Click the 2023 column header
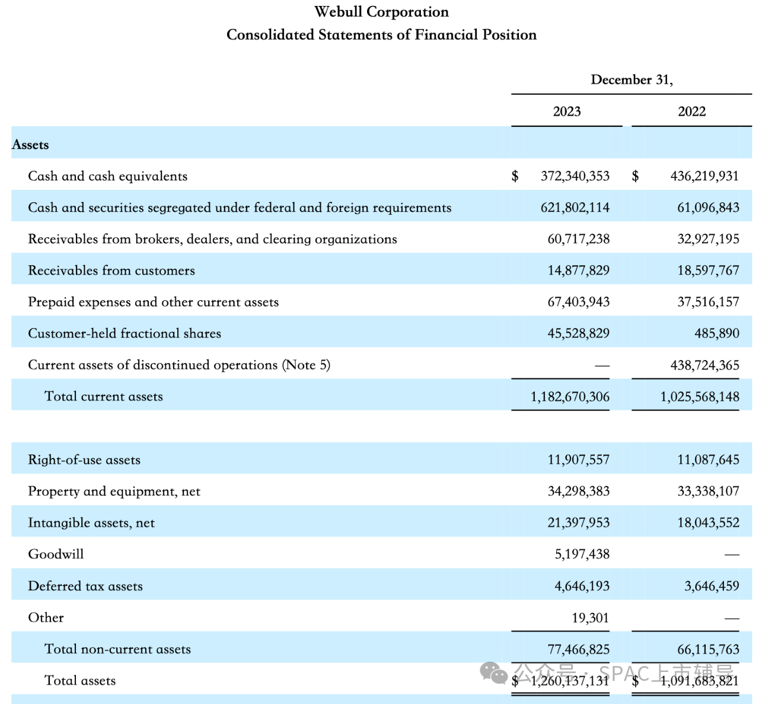 point(567,112)
